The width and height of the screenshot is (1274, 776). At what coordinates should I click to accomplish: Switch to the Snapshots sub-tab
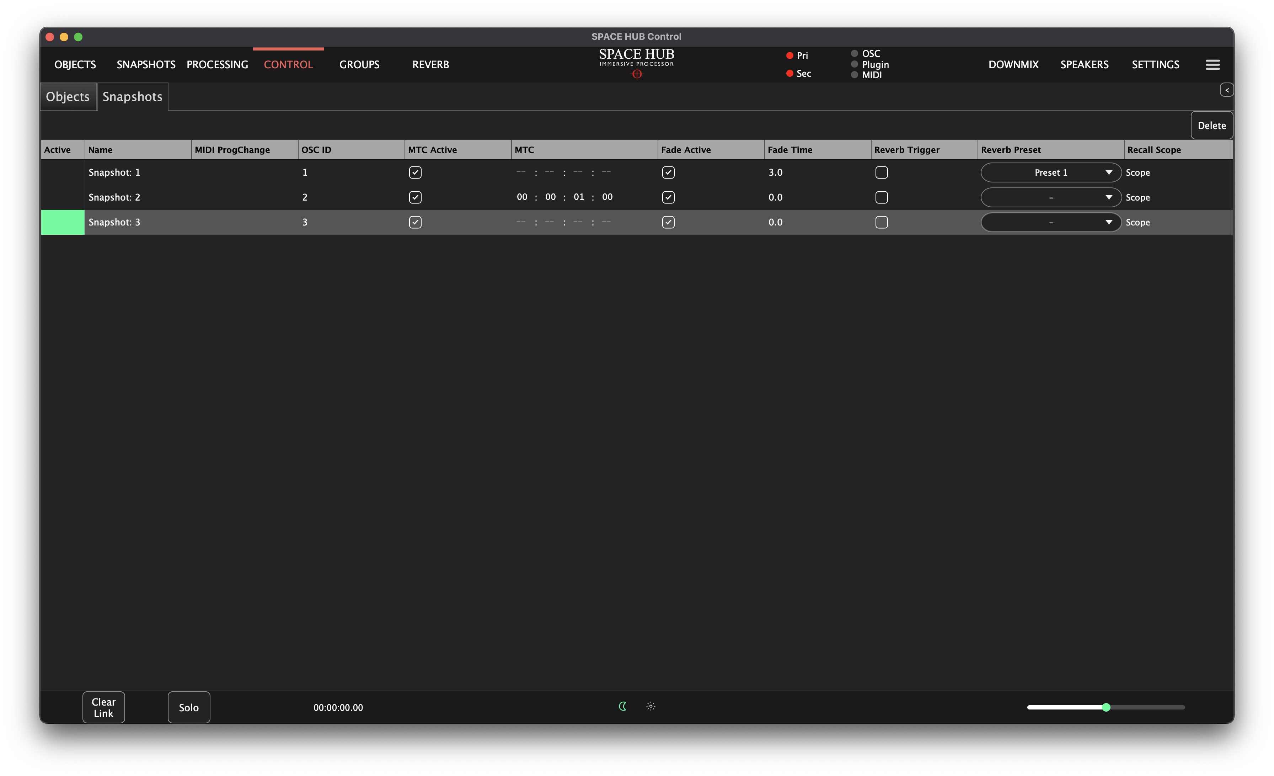click(x=132, y=97)
